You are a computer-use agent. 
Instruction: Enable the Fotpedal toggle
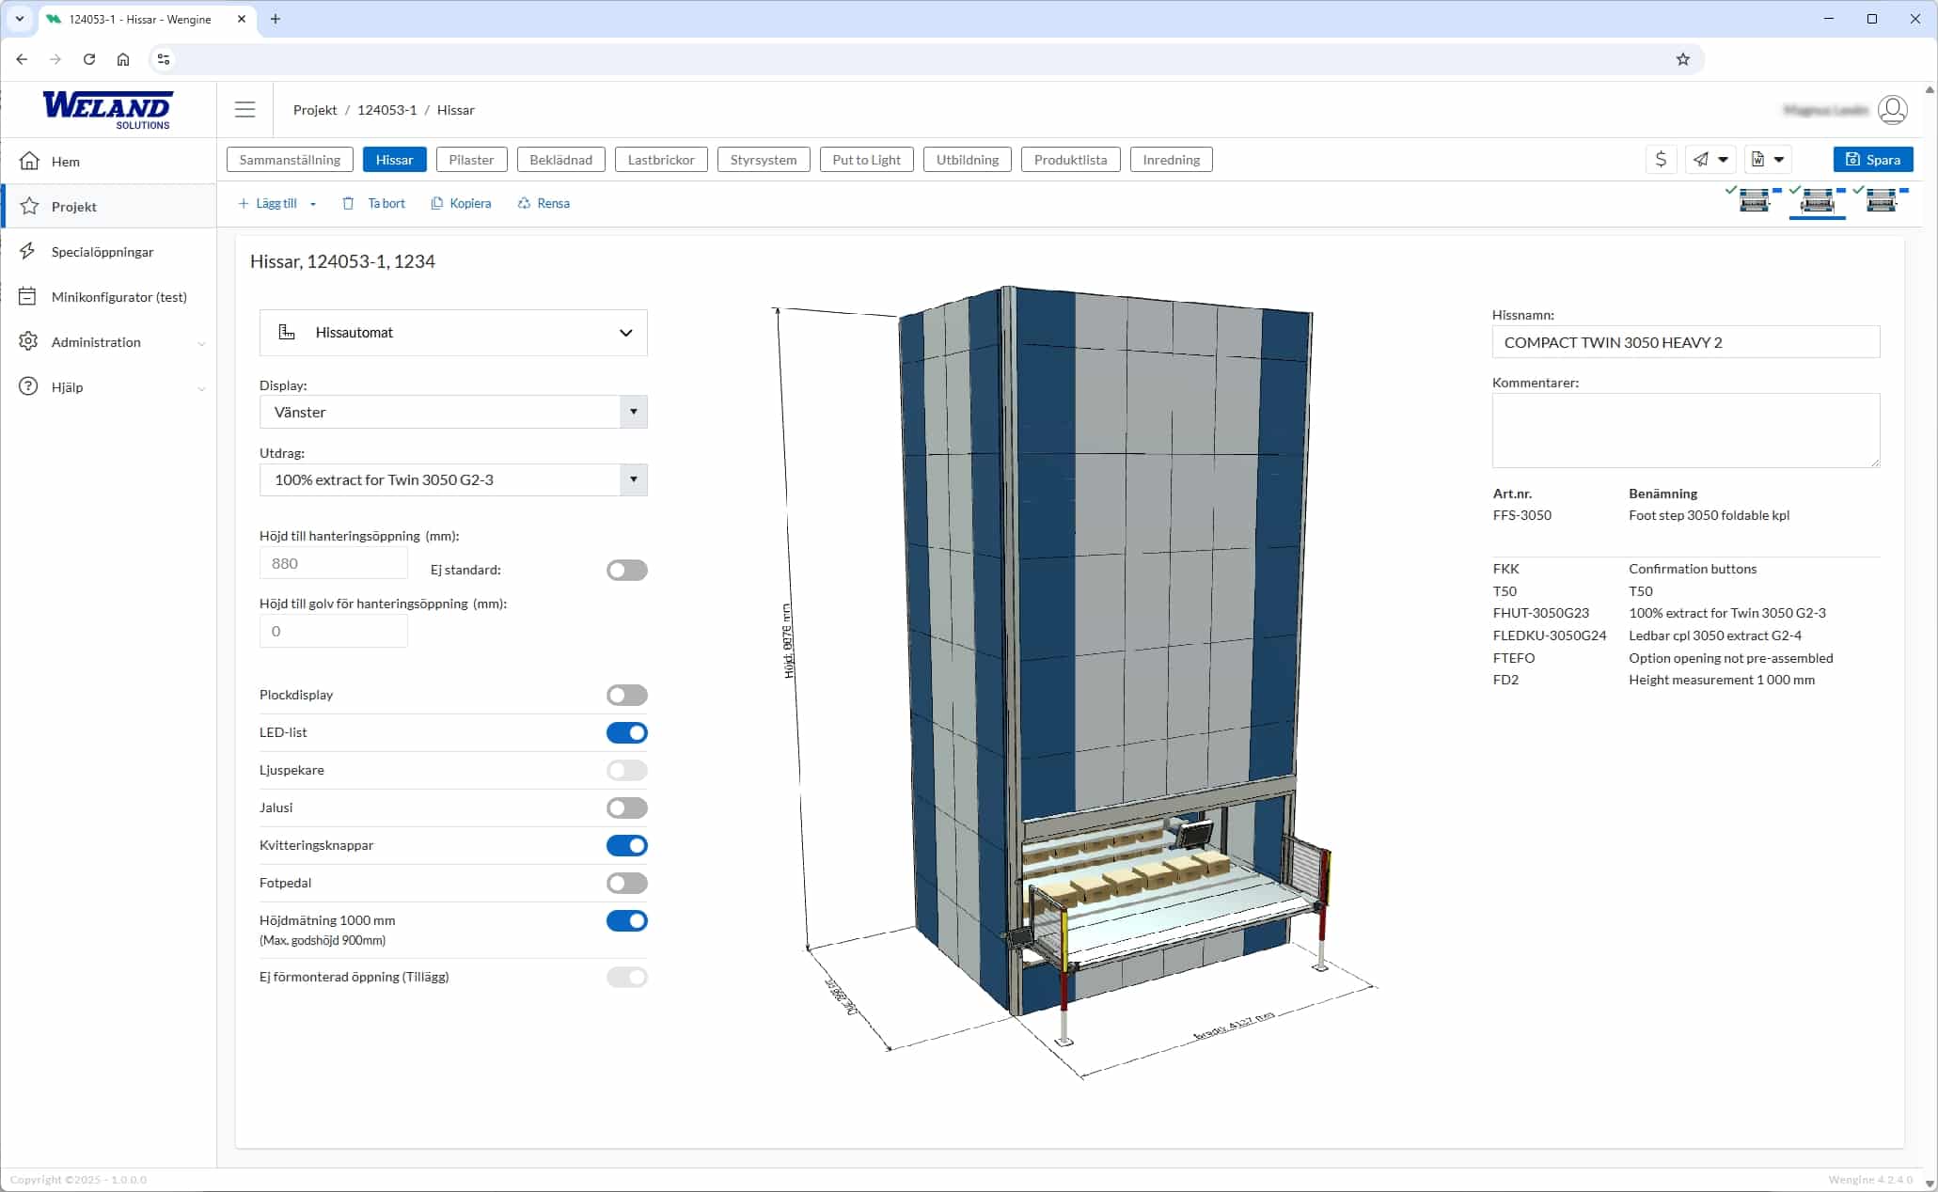[627, 883]
